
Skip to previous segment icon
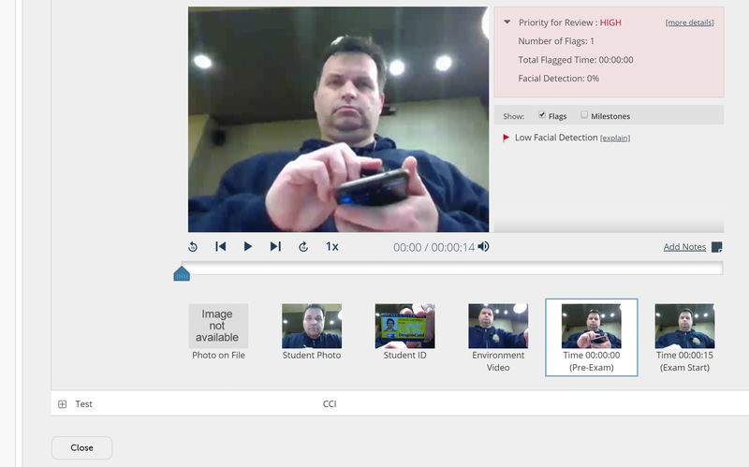pyautogui.click(x=220, y=246)
